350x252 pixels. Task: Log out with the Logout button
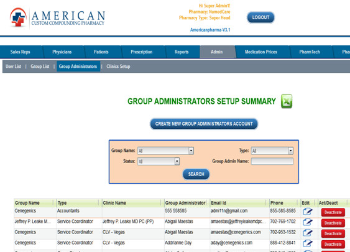click(260, 17)
